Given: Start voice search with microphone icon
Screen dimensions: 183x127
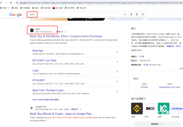Looking at the screenshot, I should (x=131, y=15).
